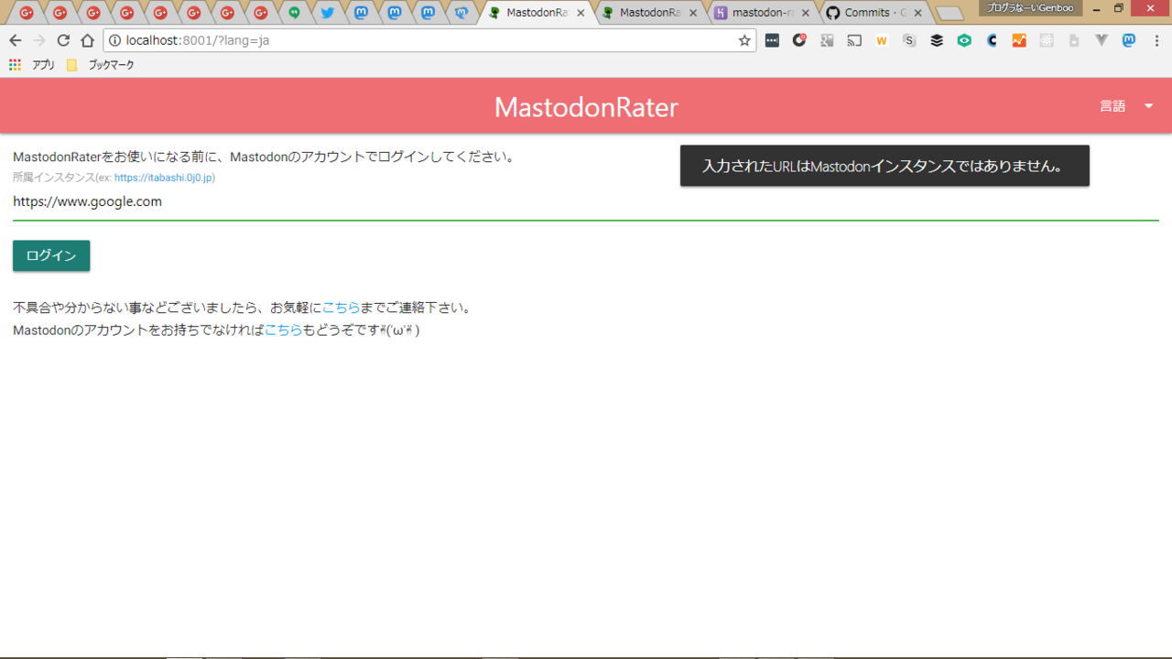Click the こちら contact link for issues
The image size is (1172, 659).
pos(341,308)
